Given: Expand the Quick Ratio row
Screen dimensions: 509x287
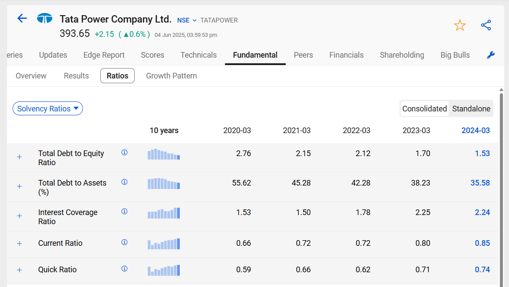Looking at the screenshot, I should 20,270.
